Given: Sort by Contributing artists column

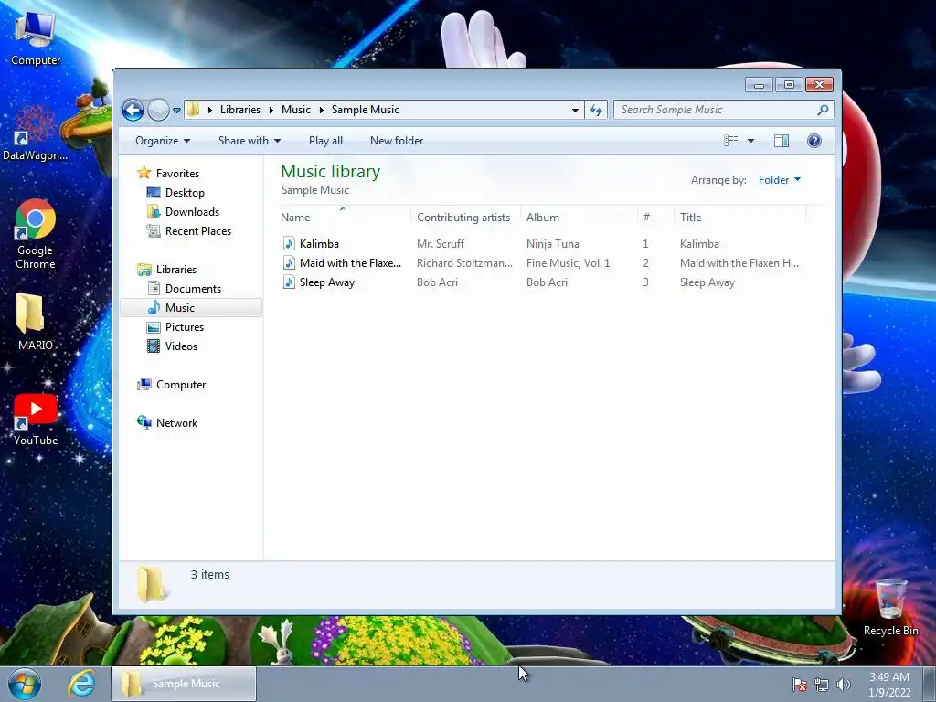Looking at the screenshot, I should click(x=465, y=218).
